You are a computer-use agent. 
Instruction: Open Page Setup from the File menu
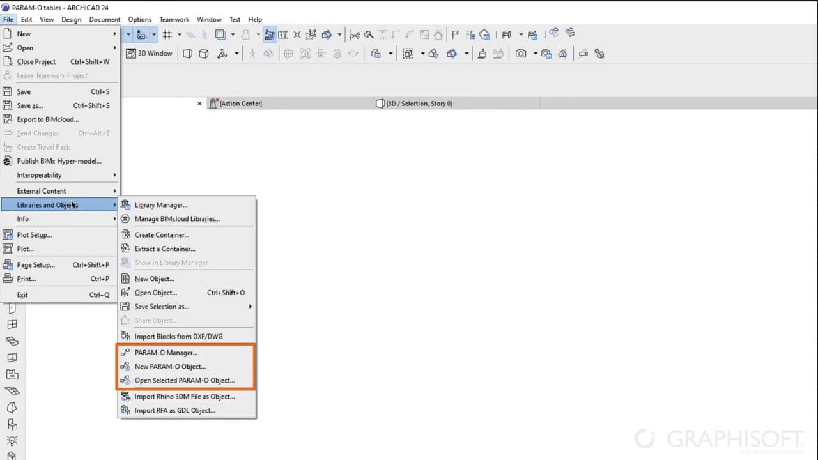pos(60,265)
